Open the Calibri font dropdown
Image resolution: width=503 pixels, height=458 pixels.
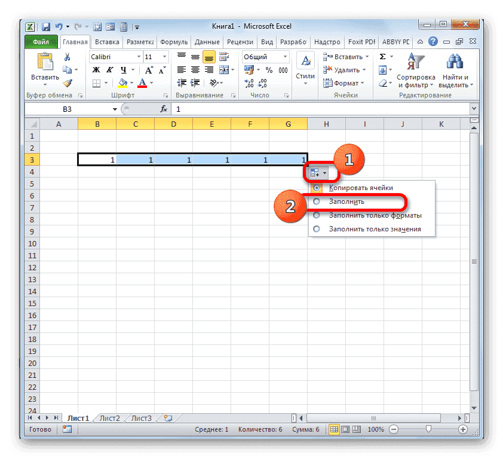(x=138, y=56)
